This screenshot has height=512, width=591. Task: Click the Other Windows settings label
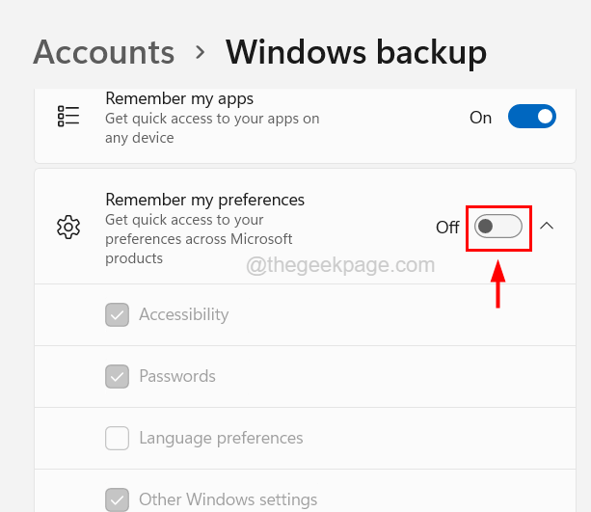pos(228,499)
